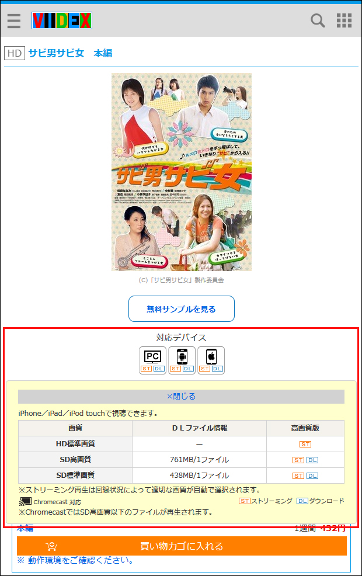This screenshot has width=362, height=576.
Task: Click DL badge in SD標準画質 row
Action: click(312, 476)
